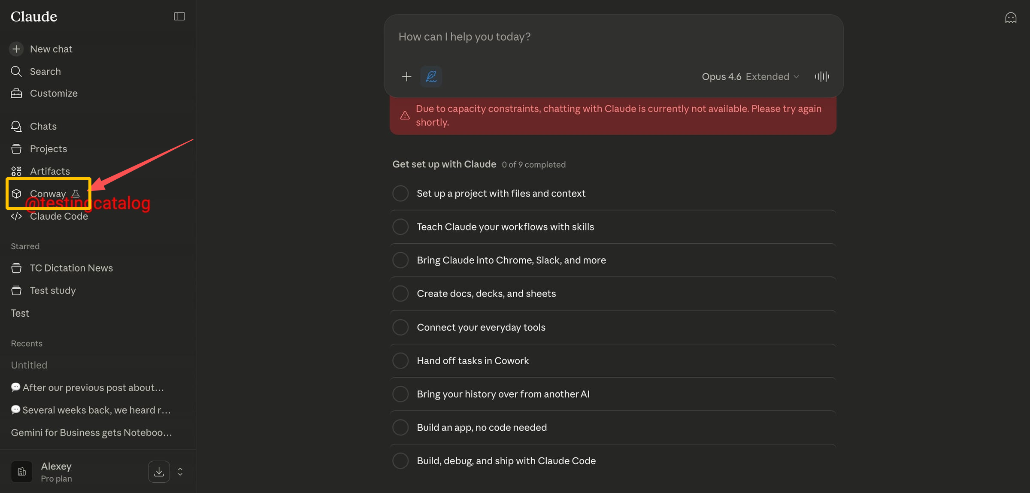Open recent chat "Gemini for Business gets Noteboo…"
This screenshot has width=1030, height=493.
(x=91, y=433)
